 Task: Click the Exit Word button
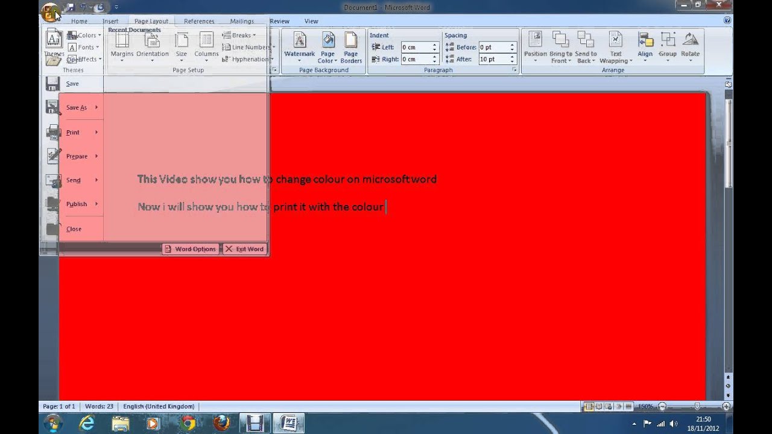point(245,249)
